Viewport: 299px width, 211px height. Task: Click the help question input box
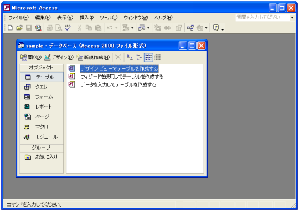pyautogui.click(x=263, y=17)
